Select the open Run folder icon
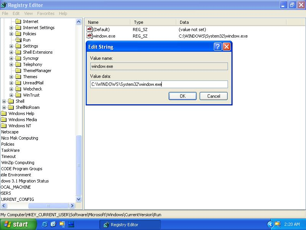Screen dimensions: 306x230 coord(18,40)
